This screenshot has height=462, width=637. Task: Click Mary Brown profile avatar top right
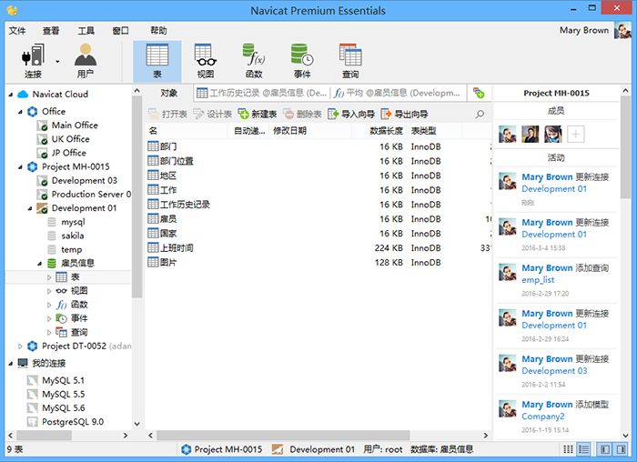(x=622, y=30)
